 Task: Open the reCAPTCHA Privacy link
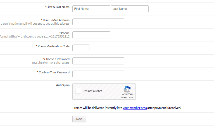[124, 97]
